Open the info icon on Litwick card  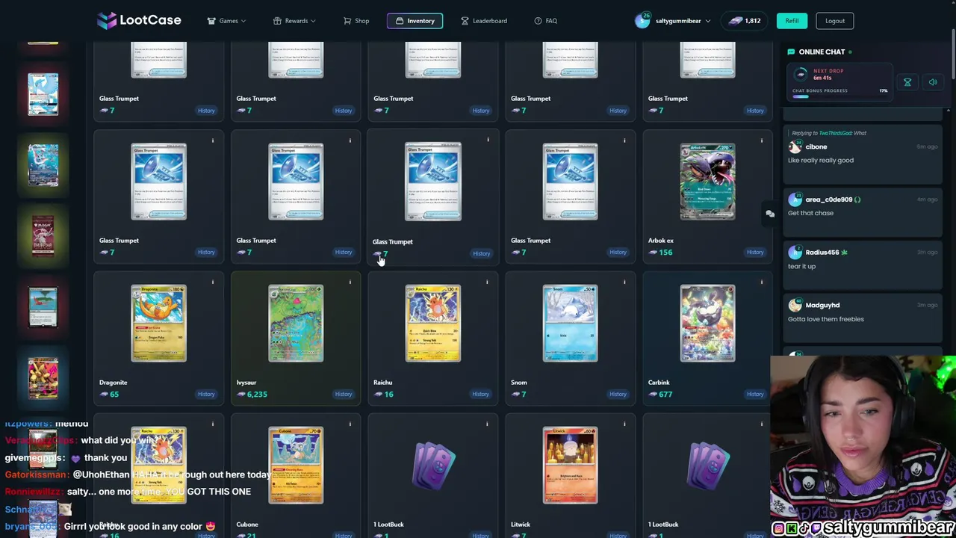624,424
